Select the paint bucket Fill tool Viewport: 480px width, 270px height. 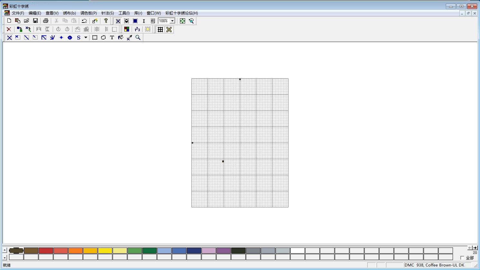[x=121, y=38]
